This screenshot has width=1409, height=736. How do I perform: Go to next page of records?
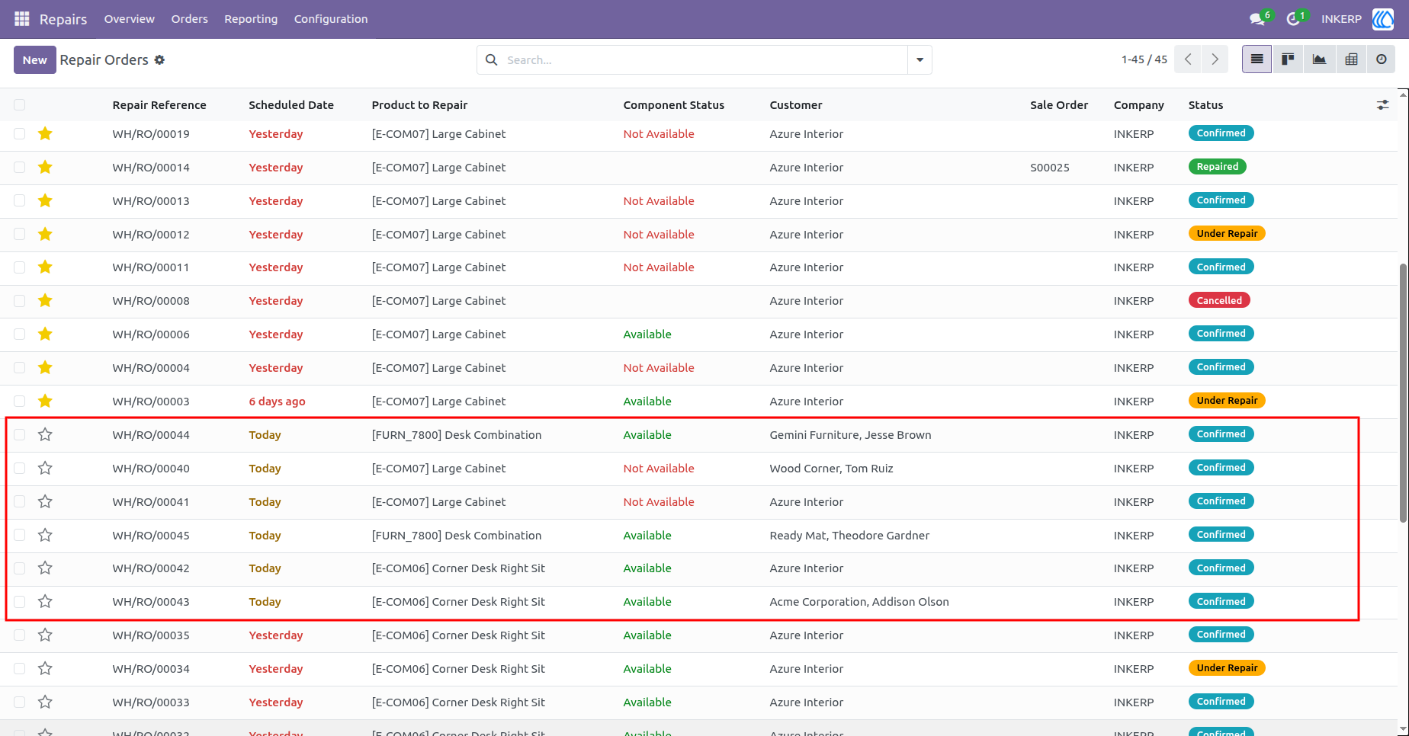1215,59
